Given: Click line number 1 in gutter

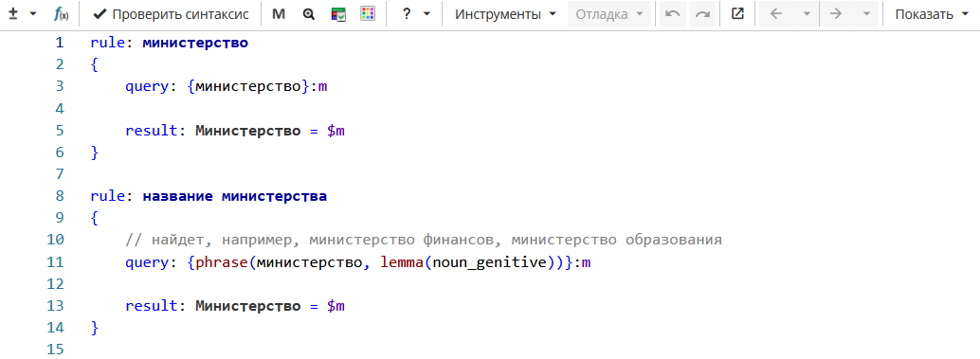Looking at the screenshot, I should 60,43.
